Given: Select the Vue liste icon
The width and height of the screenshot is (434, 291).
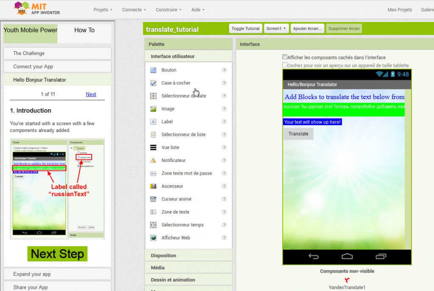Looking at the screenshot, I should pos(153,148).
